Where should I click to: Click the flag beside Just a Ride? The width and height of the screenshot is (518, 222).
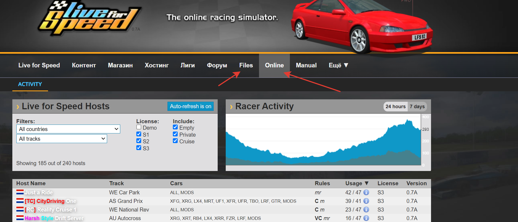click(x=20, y=192)
